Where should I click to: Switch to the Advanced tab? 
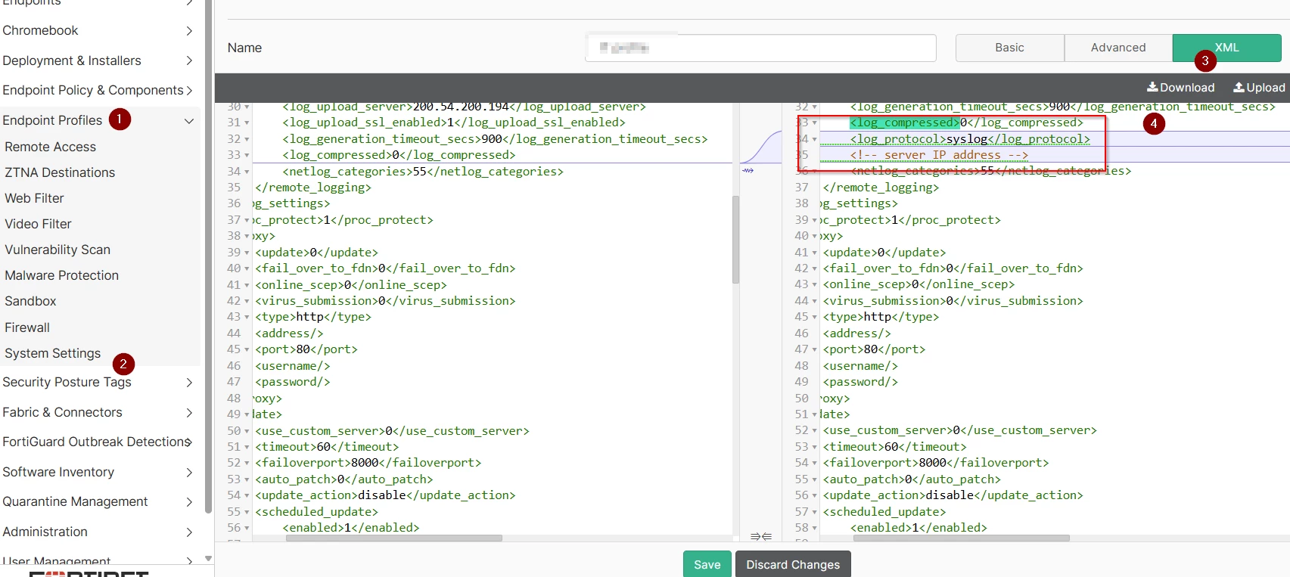tap(1118, 48)
